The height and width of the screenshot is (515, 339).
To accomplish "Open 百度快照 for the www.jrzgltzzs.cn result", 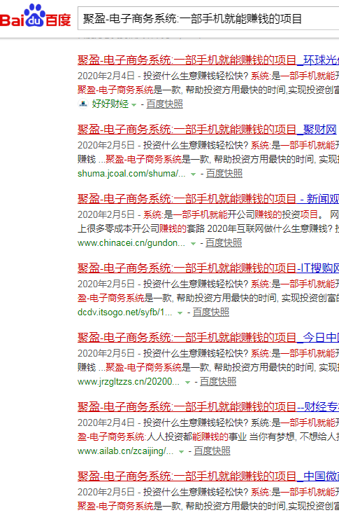I will tap(218, 382).
